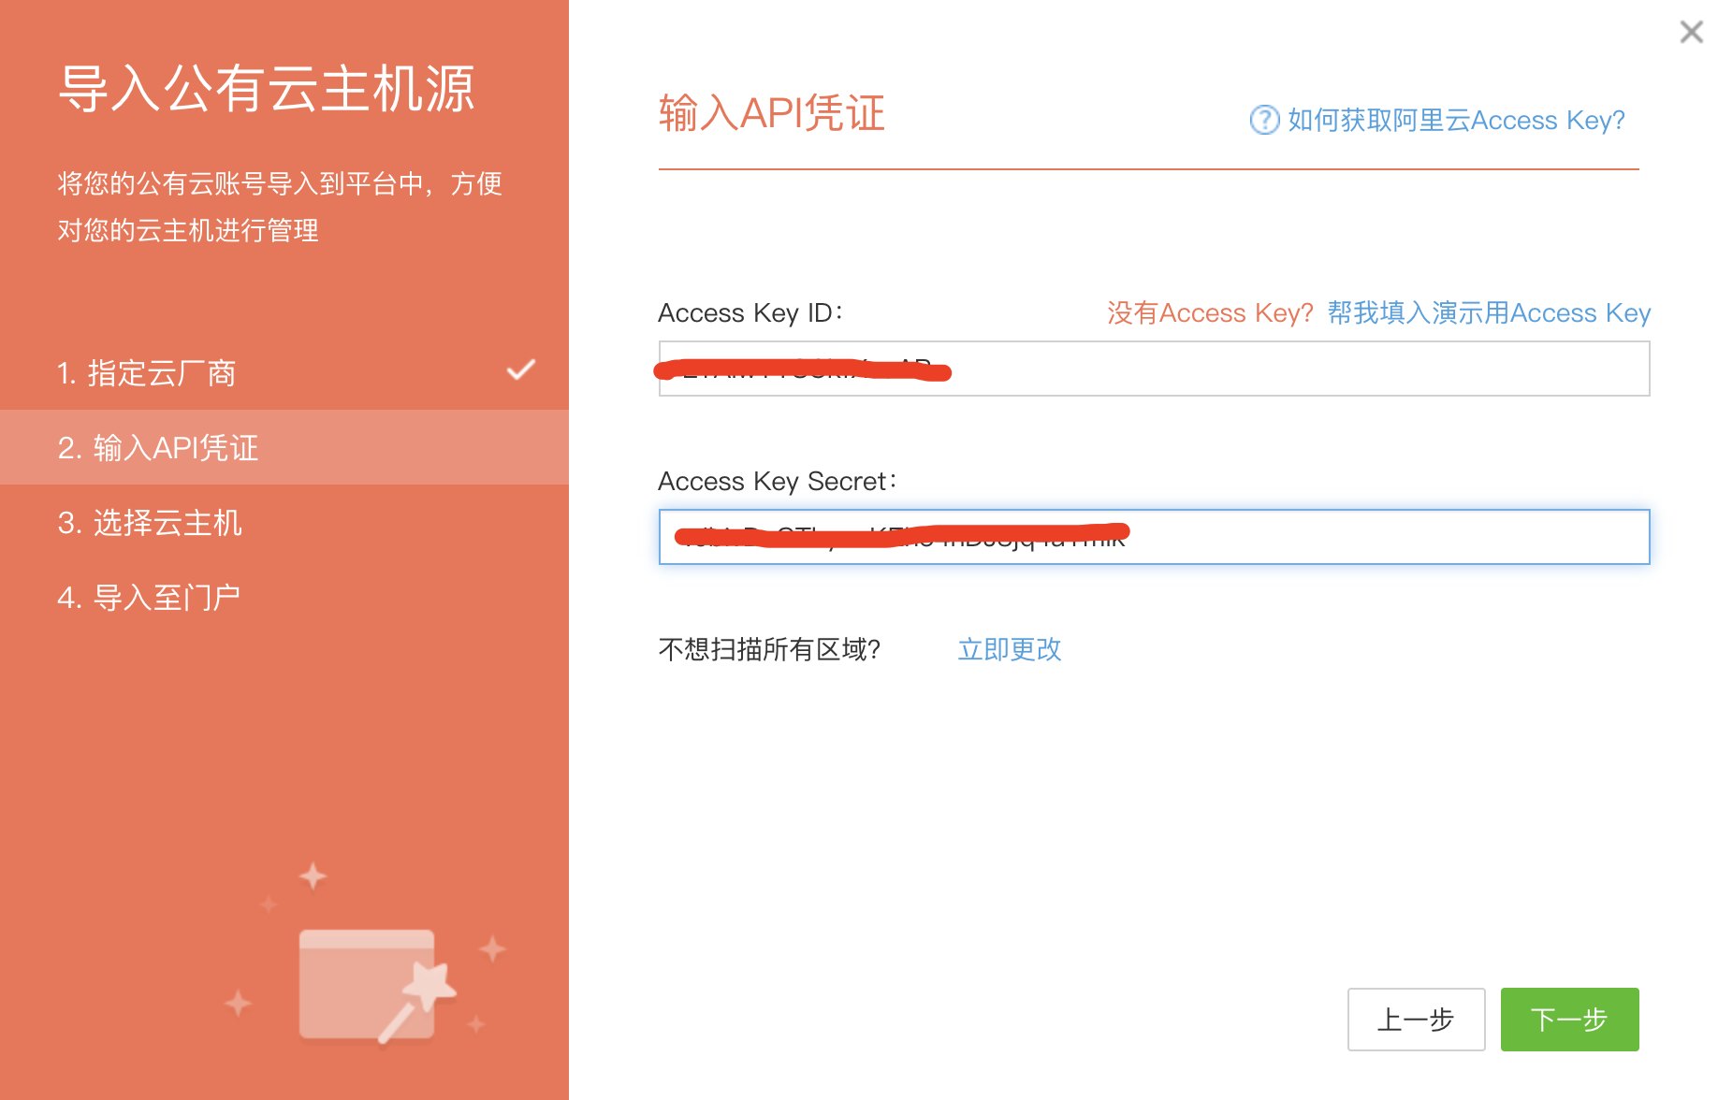Click 立即更改 to change scan regions
This screenshot has width=1718, height=1100.
pyautogui.click(x=1009, y=649)
